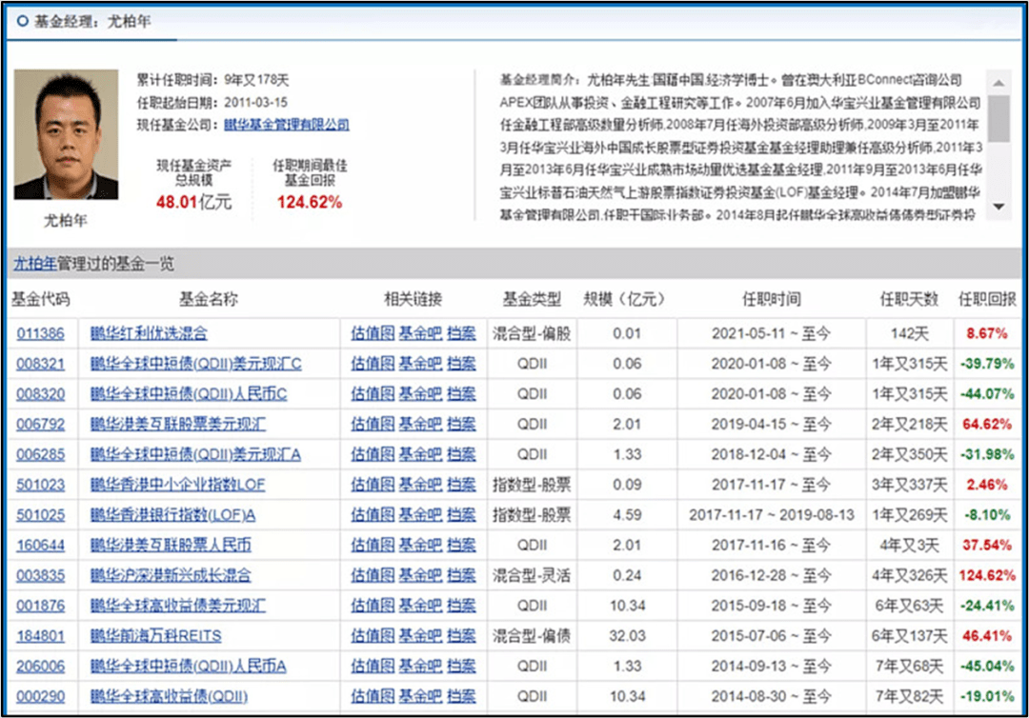
Task: Open fund code 003835
Action: 41,575
